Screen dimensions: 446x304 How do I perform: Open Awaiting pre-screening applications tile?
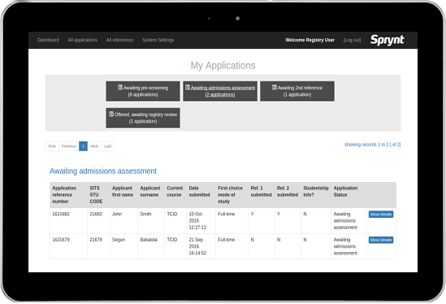143,91
